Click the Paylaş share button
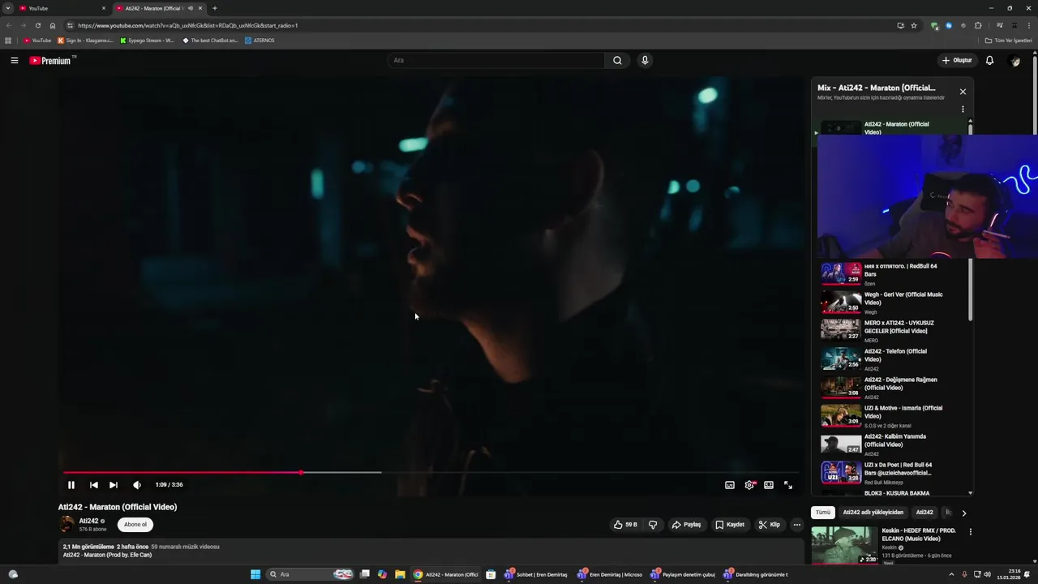 point(686,525)
